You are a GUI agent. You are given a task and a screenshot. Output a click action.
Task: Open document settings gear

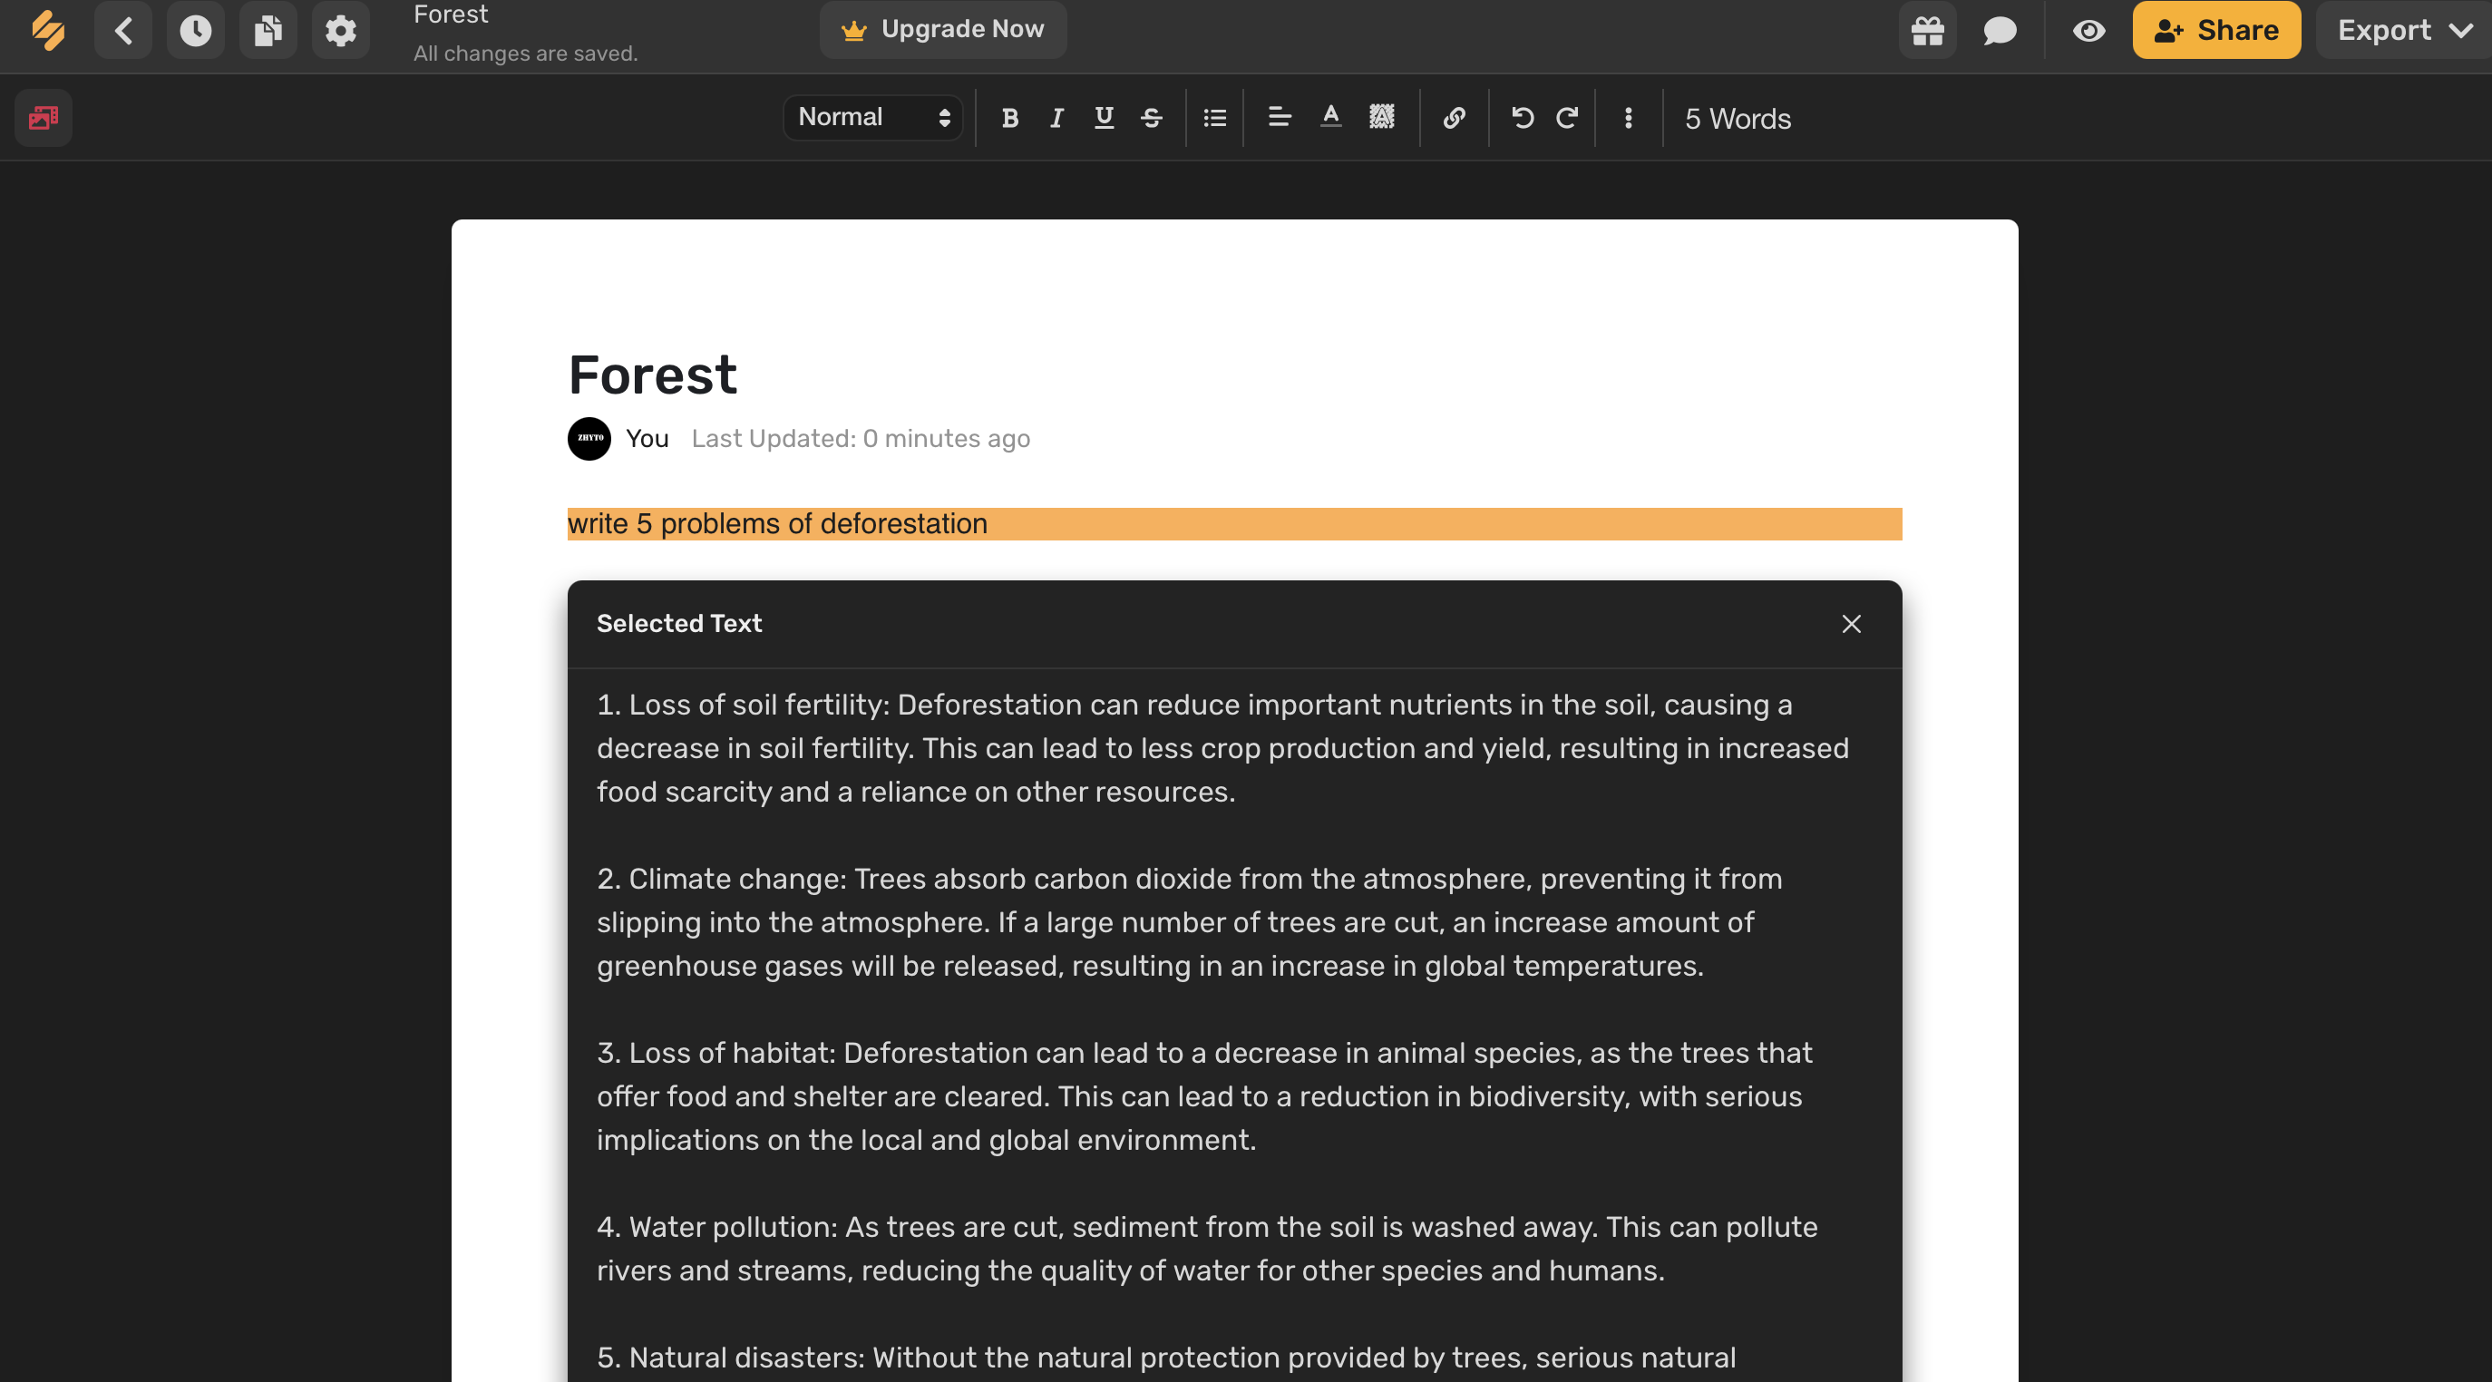tap(341, 30)
